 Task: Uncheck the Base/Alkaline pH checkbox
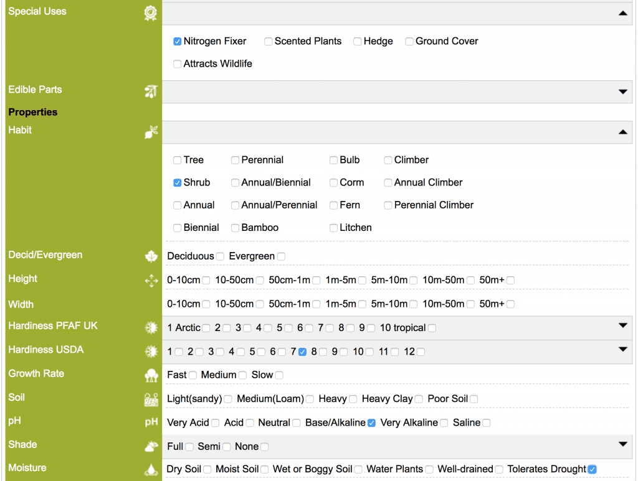pyautogui.click(x=371, y=423)
